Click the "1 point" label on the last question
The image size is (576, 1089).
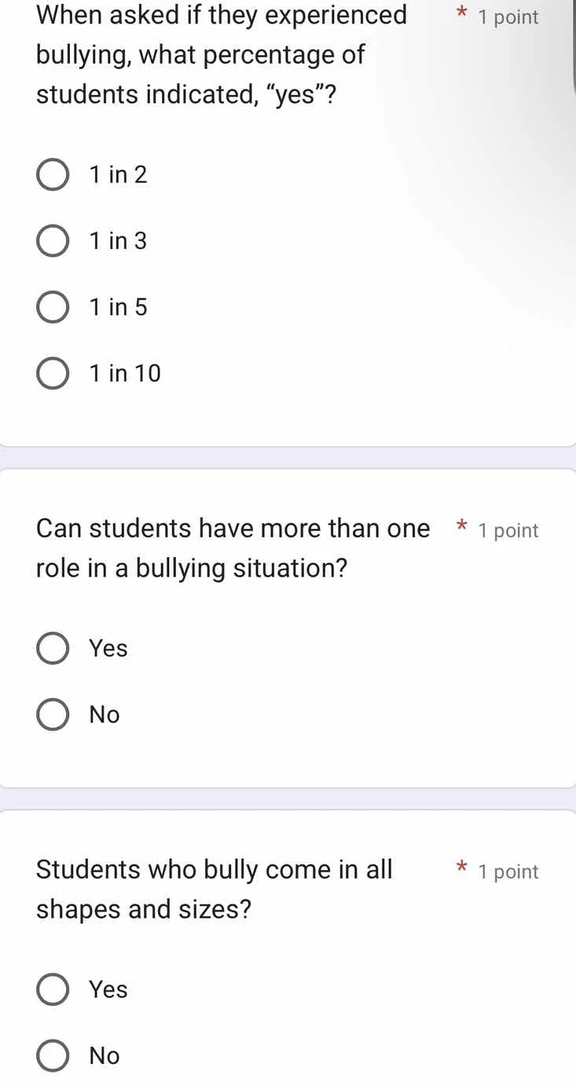(508, 871)
